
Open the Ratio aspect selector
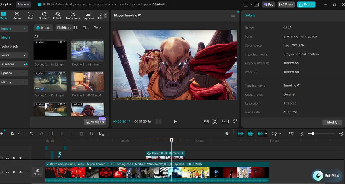pyautogui.click(x=225, y=122)
